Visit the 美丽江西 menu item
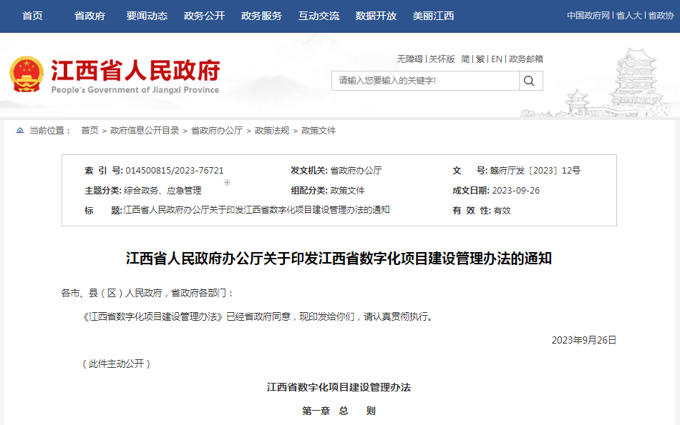 click(433, 16)
